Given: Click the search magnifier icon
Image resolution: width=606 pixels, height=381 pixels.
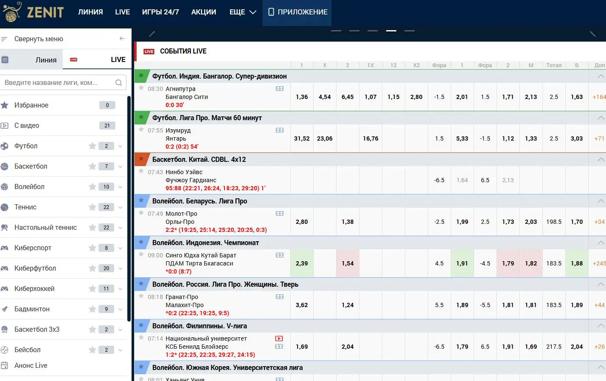Looking at the screenshot, I should pos(119,83).
